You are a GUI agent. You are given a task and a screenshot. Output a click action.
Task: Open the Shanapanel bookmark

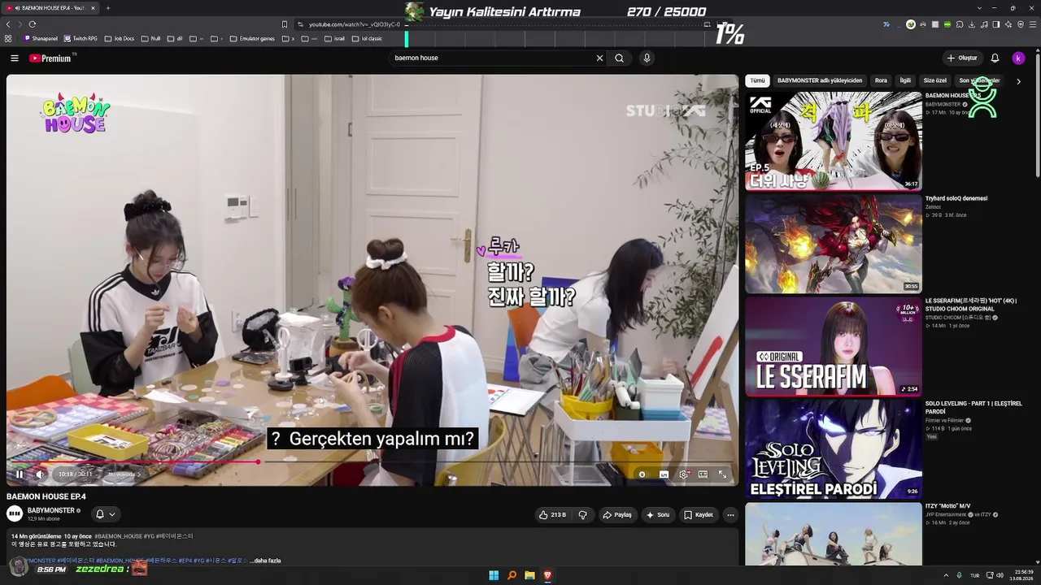point(41,38)
